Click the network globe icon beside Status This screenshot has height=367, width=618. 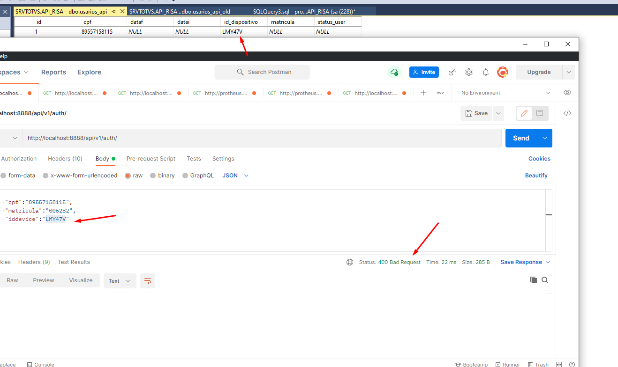point(350,262)
